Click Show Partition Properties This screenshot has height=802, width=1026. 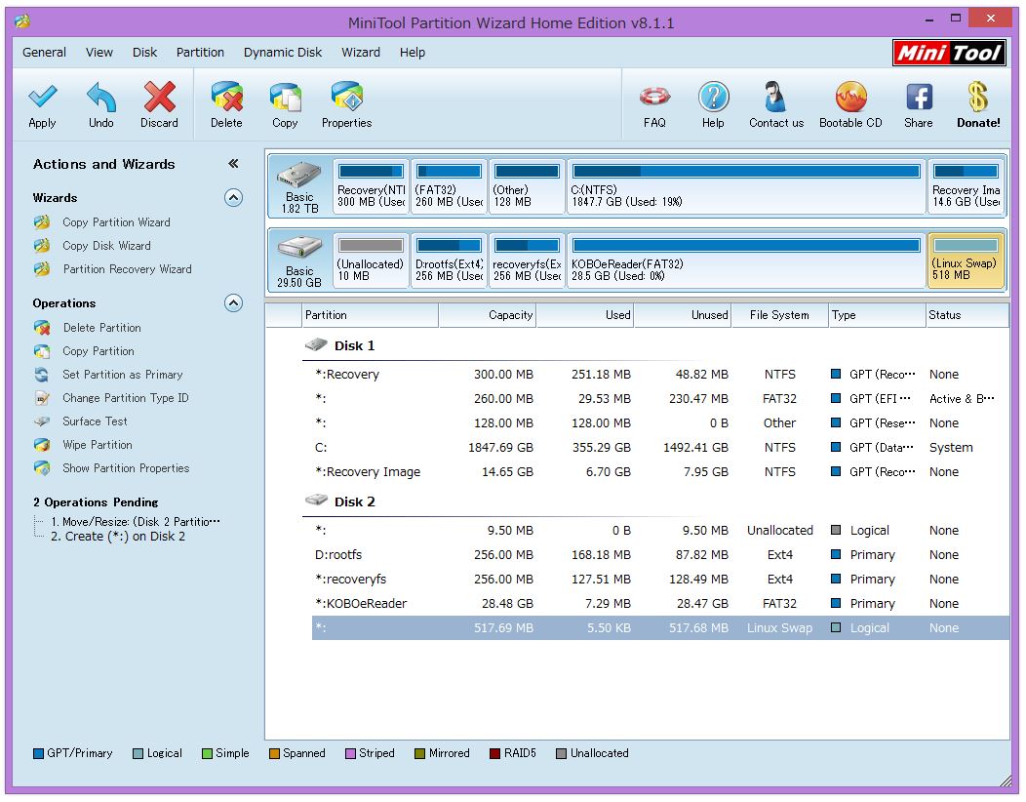click(x=126, y=468)
